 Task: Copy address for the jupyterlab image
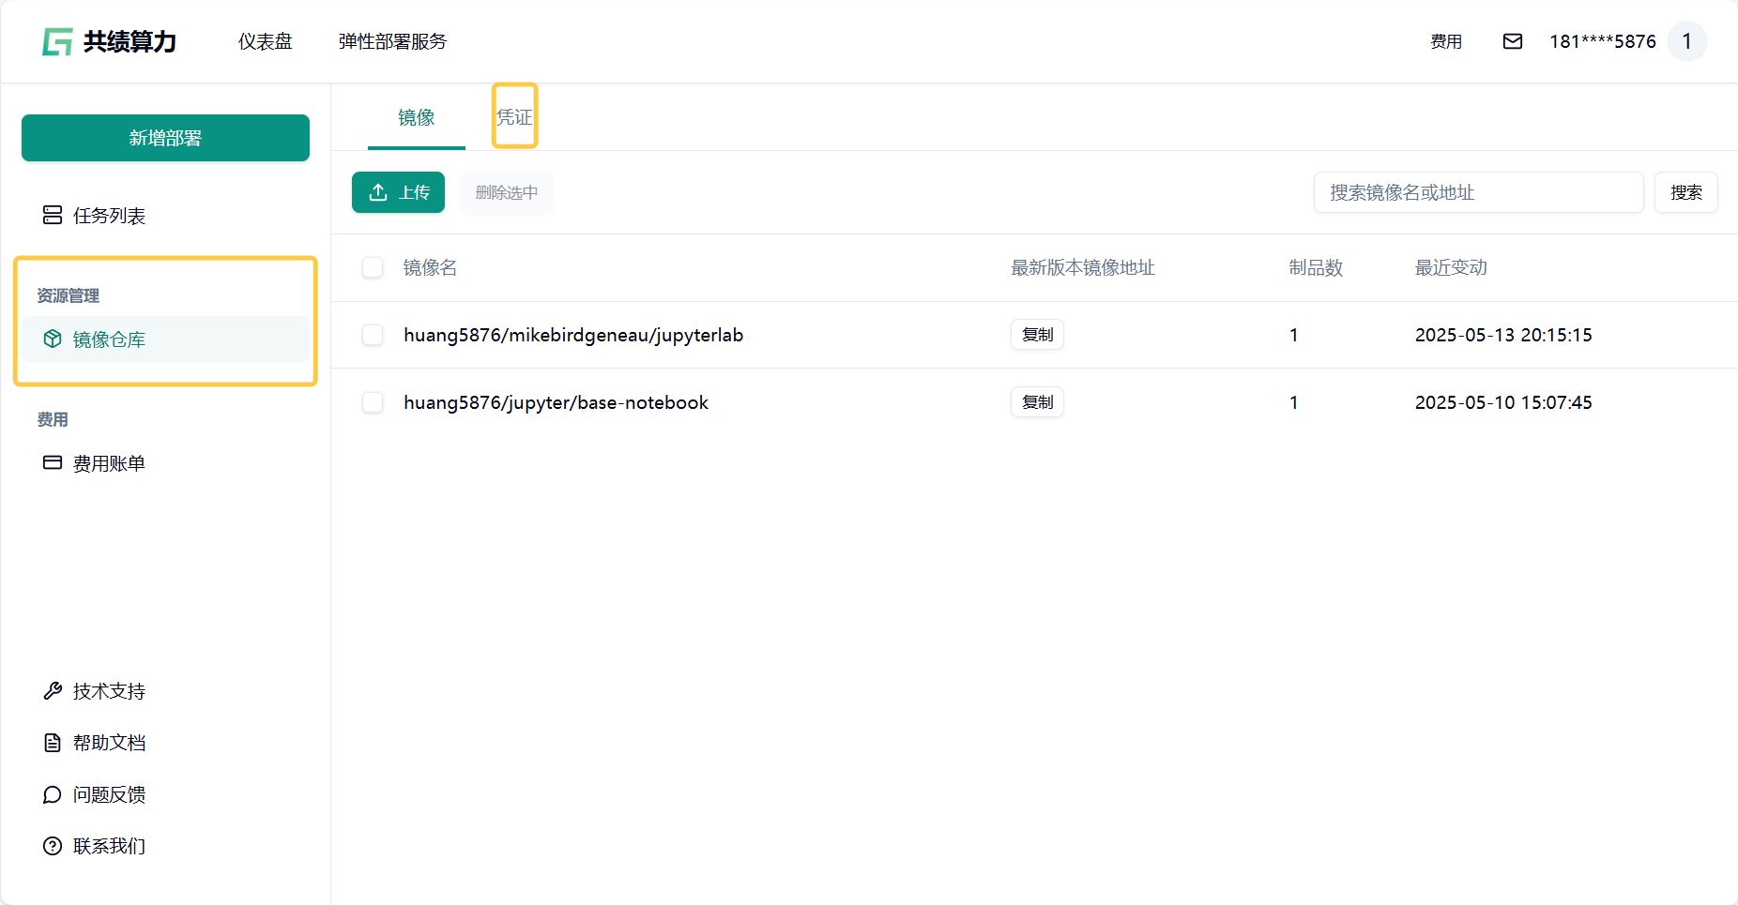click(1037, 335)
